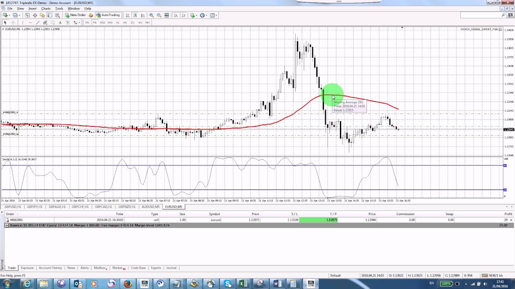515x289 pixels.
Task: Select the vertical line drawing tool
Action: pos(23,22)
